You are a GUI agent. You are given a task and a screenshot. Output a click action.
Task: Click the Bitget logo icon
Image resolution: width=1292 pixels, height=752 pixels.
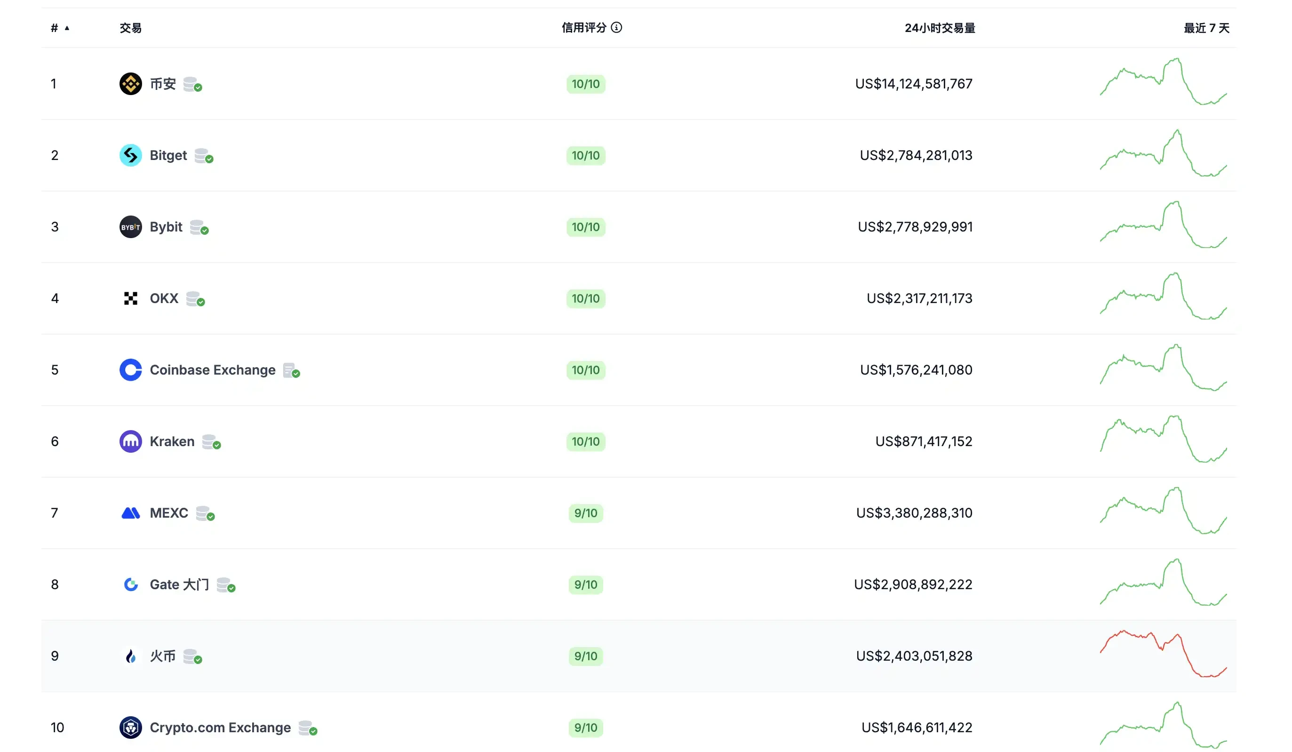tap(131, 155)
